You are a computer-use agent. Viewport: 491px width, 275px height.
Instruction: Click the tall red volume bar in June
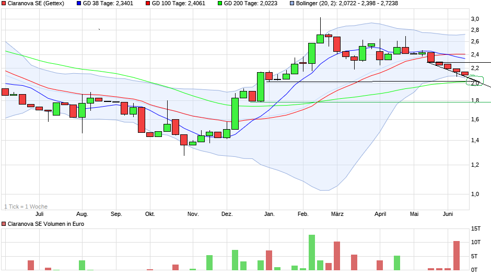457,256
